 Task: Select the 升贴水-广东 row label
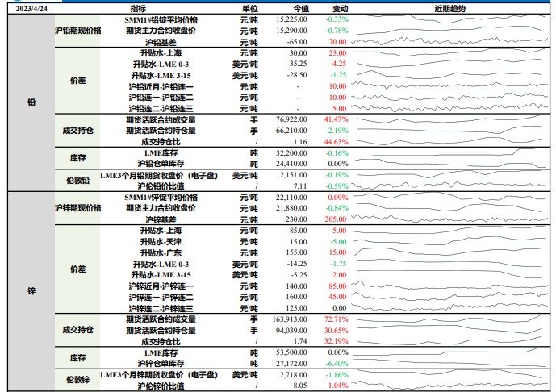(161, 253)
